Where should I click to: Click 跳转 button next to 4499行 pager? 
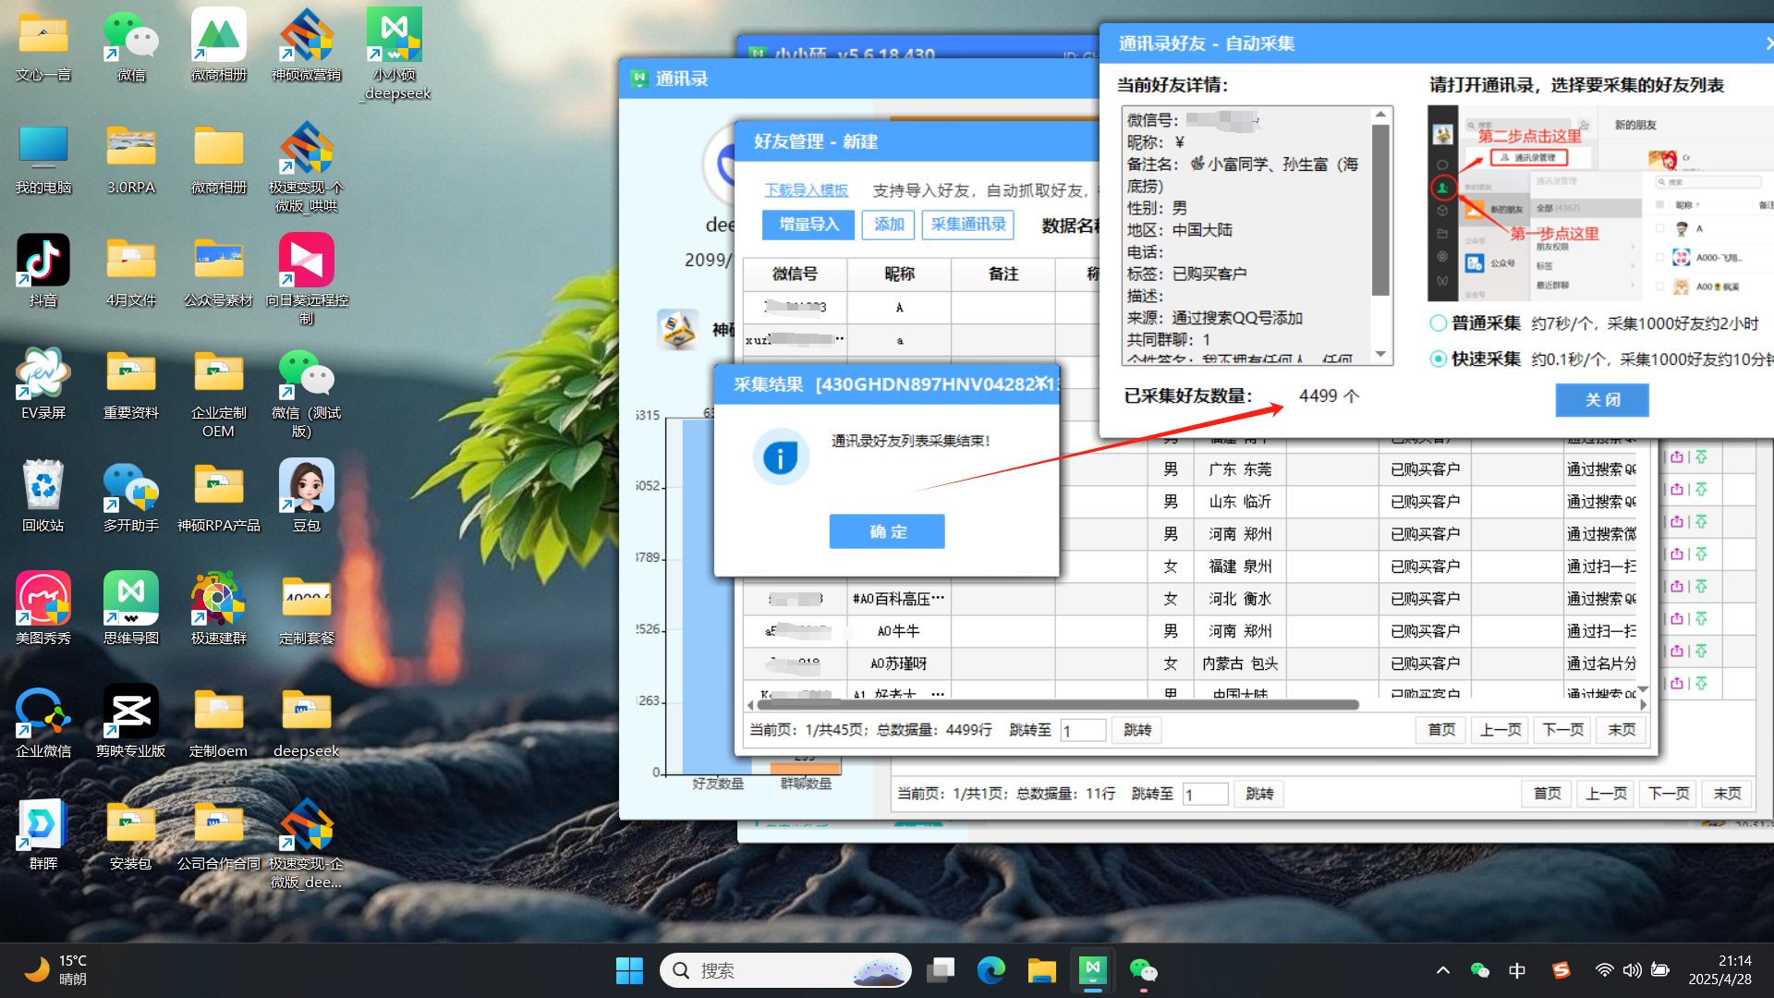pos(1136,730)
